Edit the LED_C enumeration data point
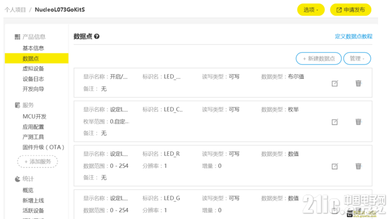Image resolution: width=390 pixels, height=219 pixels. click(334, 122)
